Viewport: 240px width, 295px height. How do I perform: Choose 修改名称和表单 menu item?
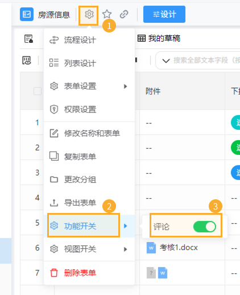tap(89, 133)
